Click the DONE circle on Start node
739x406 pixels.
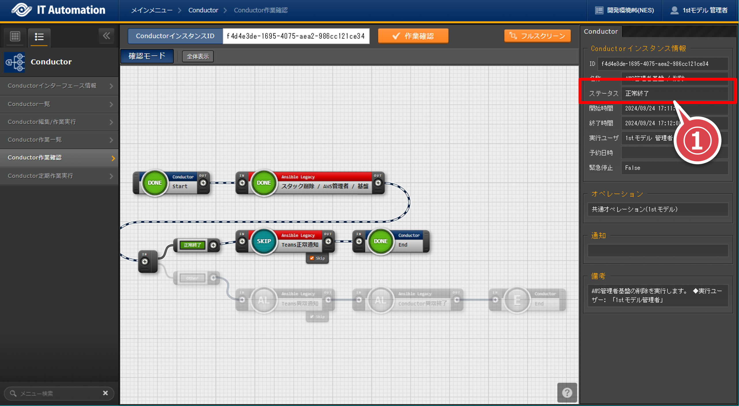pyautogui.click(x=155, y=183)
